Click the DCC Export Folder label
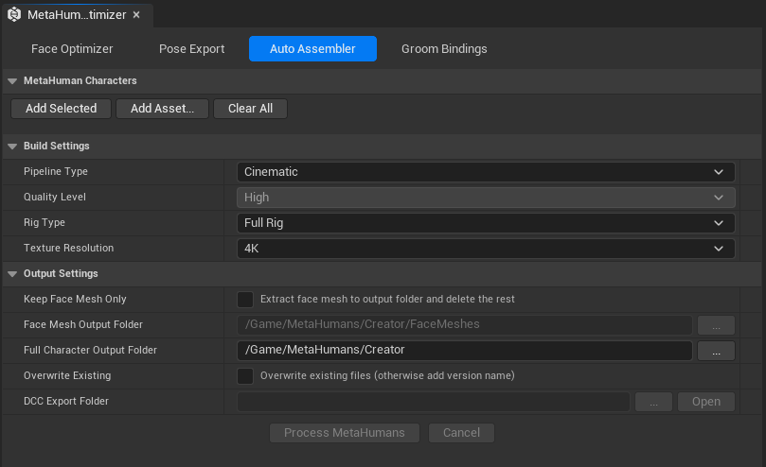The image size is (766, 467). tap(66, 401)
